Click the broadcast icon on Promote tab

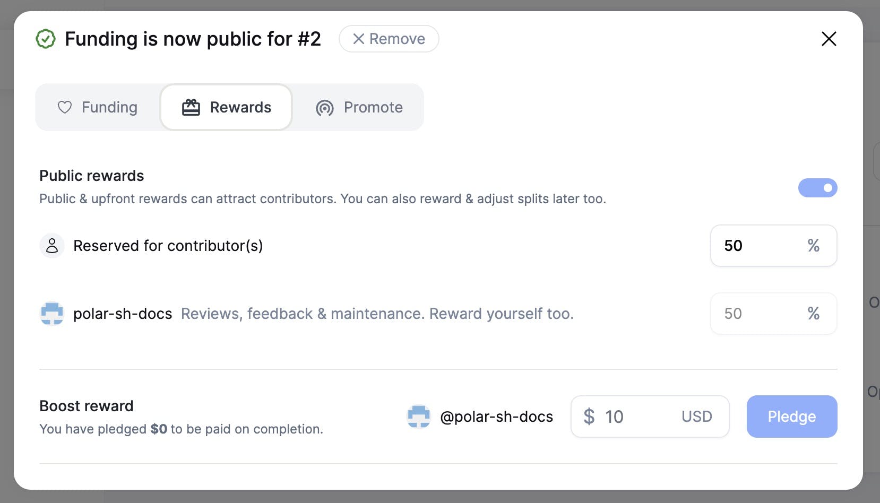tap(325, 108)
